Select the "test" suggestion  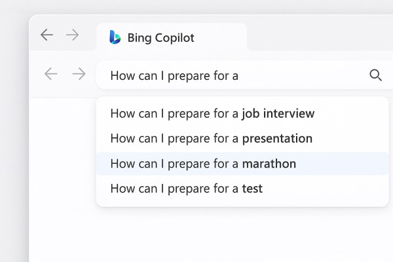186,189
